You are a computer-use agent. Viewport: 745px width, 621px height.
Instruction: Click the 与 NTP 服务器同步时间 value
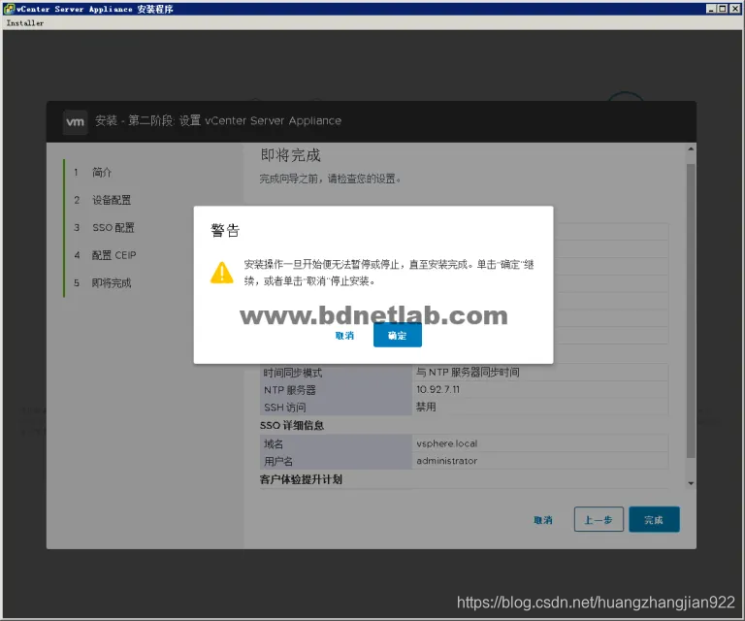[x=468, y=372]
